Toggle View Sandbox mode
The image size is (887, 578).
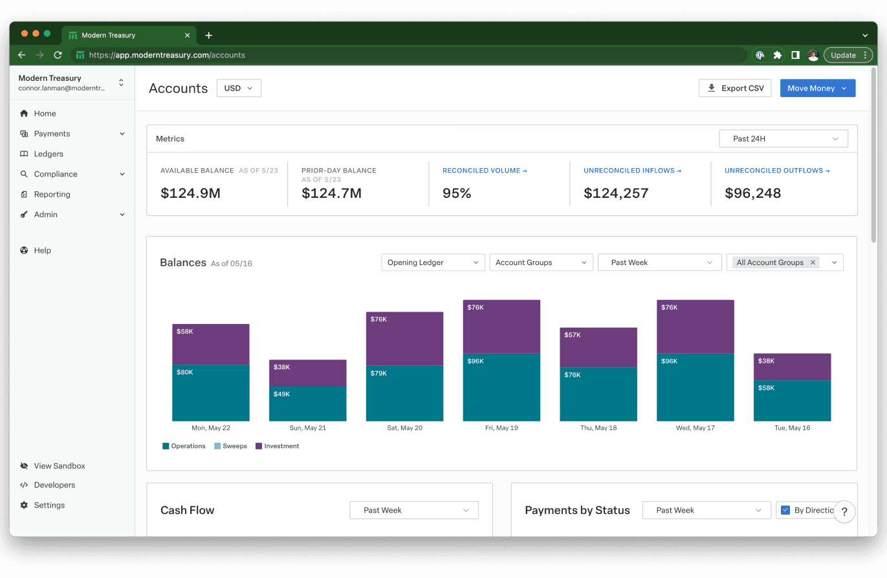click(59, 466)
